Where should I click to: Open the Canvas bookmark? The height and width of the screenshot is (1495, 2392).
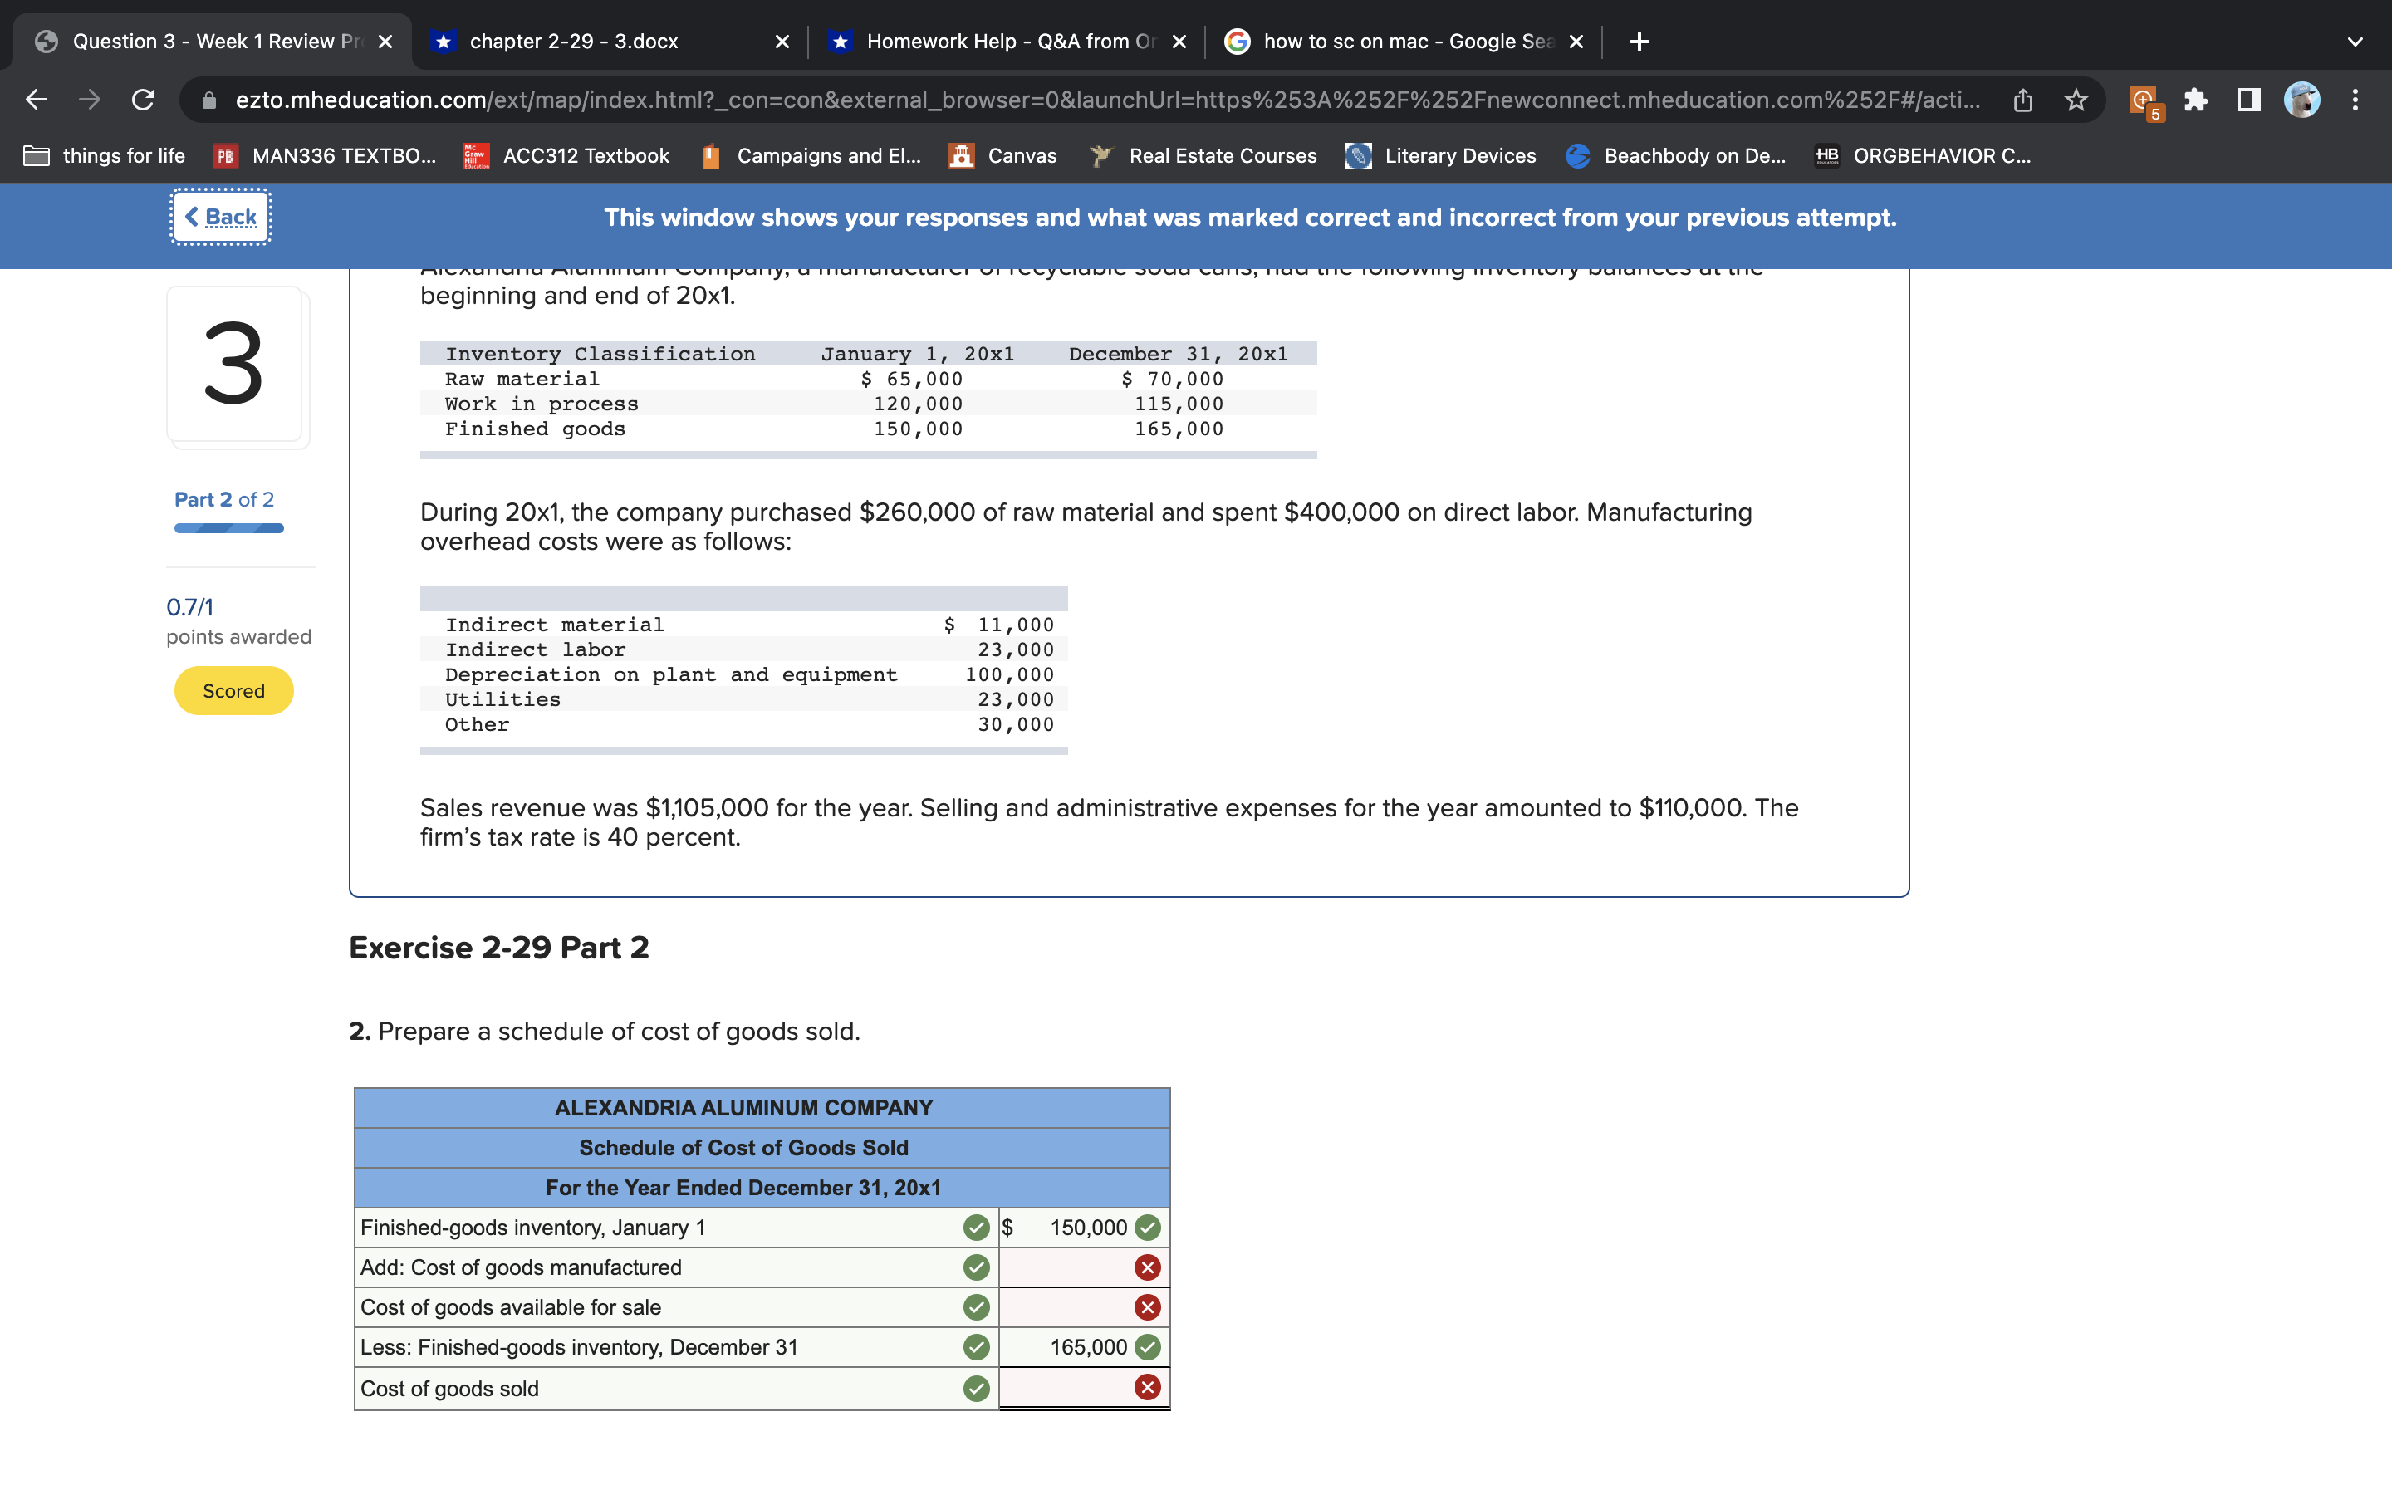[x=1003, y=155]
